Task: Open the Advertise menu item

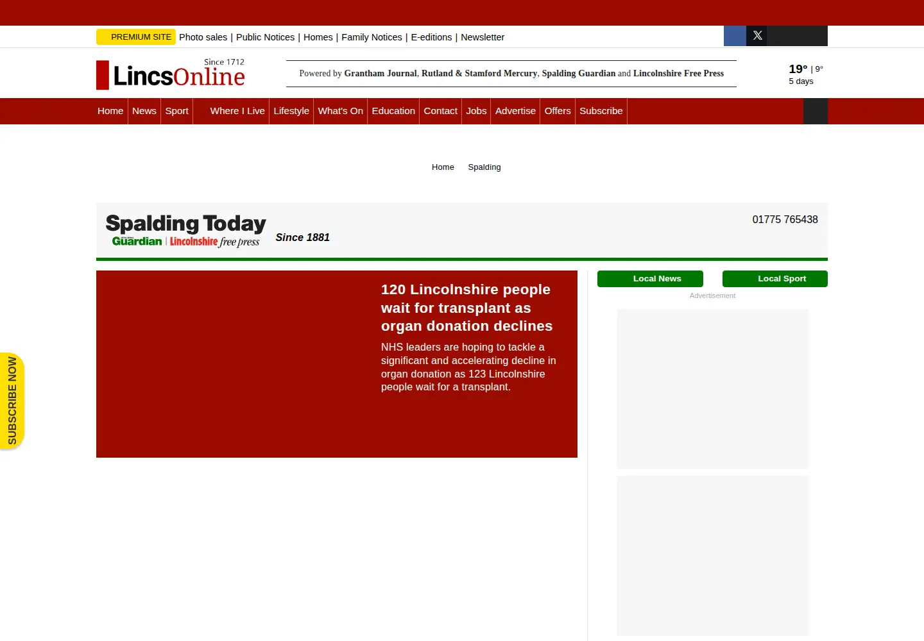Action: click(x=515, y=111)
